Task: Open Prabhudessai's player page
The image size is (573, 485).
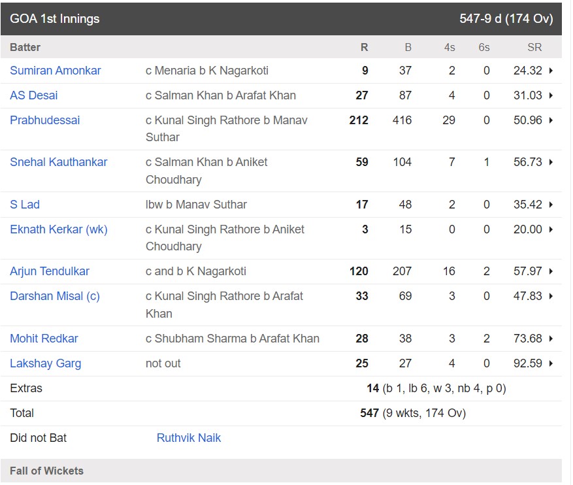Action: [44, 120]
